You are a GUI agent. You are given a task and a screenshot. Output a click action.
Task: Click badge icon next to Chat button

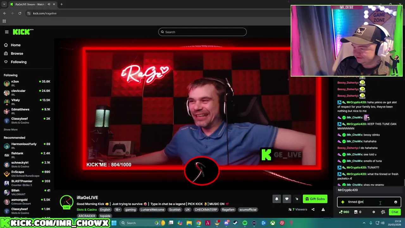383,212
